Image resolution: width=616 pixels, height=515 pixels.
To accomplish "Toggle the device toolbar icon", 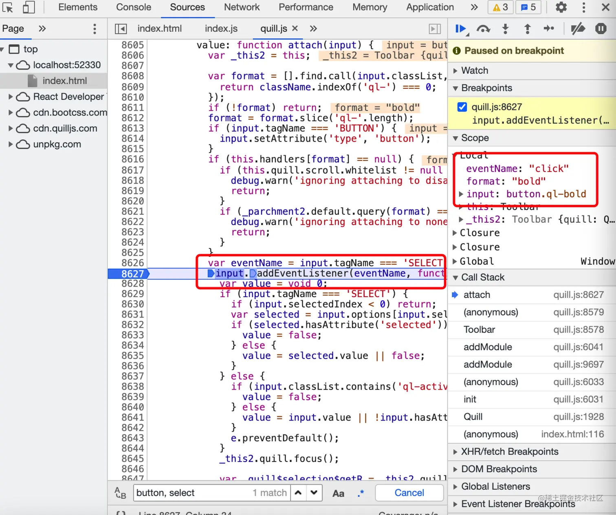I will 28,7.
